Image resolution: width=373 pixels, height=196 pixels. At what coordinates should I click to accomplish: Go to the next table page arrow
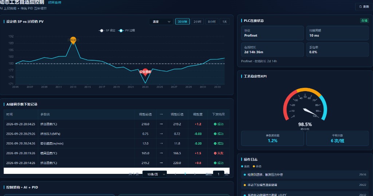tap(195, 174)
